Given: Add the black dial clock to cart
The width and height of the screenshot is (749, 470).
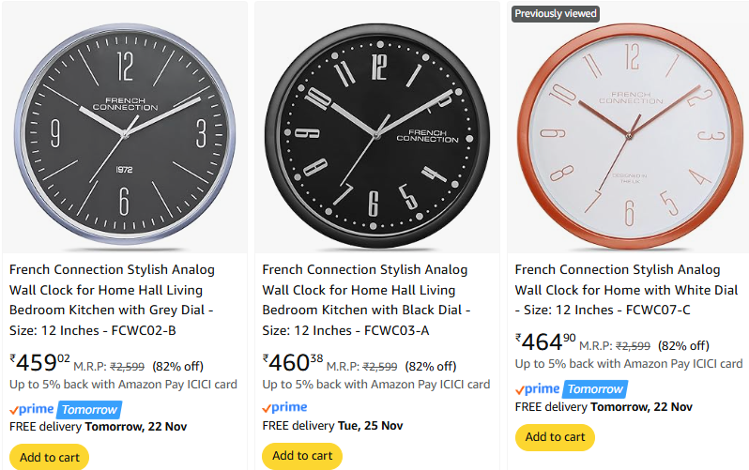Looking at the screenshot, I should [302, 457].
